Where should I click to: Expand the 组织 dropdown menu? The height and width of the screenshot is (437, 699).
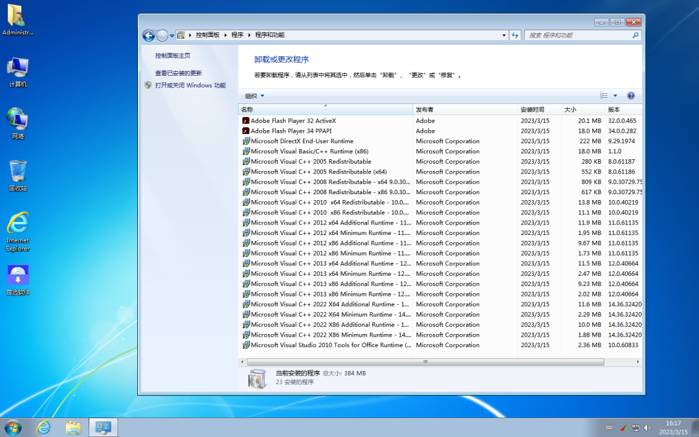254,96
